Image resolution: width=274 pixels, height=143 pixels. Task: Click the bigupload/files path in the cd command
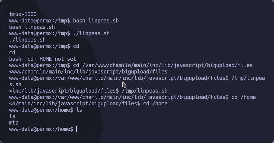click(230, 65)
